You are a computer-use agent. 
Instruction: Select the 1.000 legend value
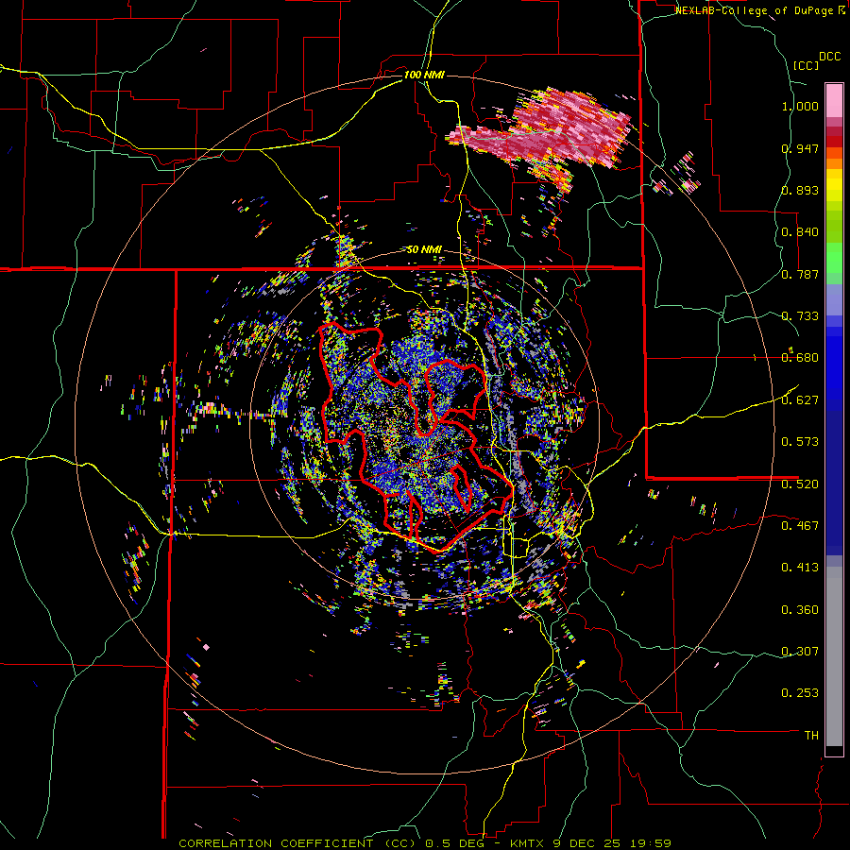pyautogui.click(x=800, y=106)
